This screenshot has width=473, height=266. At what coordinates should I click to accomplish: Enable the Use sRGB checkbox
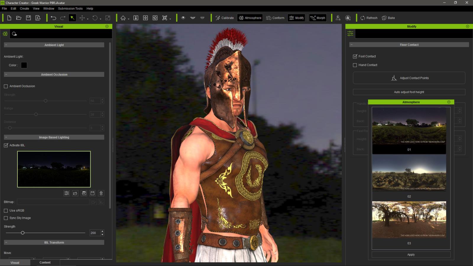click(x=6, y=211)
